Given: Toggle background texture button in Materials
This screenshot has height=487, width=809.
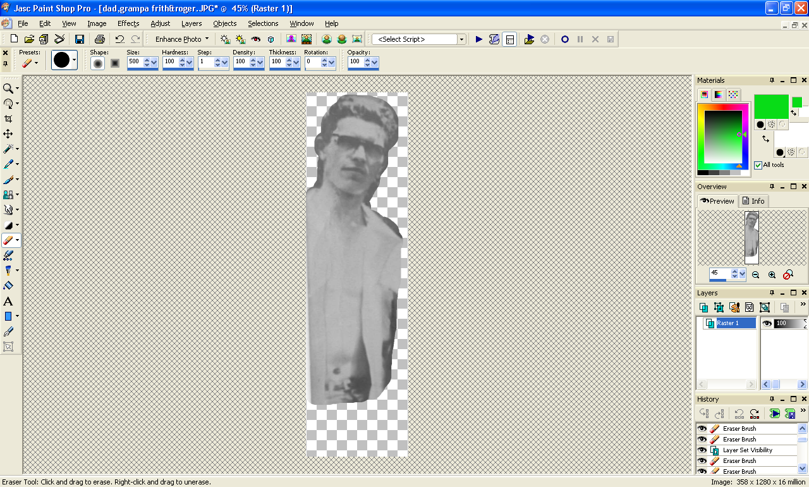Looking at the screenshot, I should pyautogui.click(x=791, y=152).
